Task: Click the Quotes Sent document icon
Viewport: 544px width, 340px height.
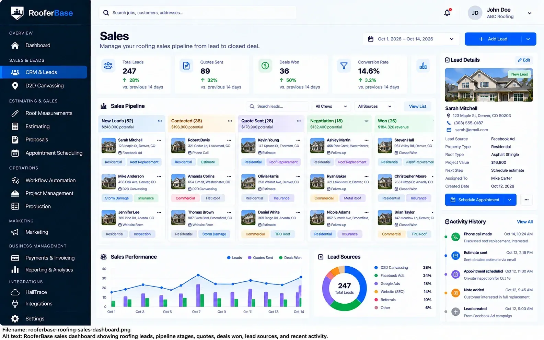Action: tap(186, 65)
